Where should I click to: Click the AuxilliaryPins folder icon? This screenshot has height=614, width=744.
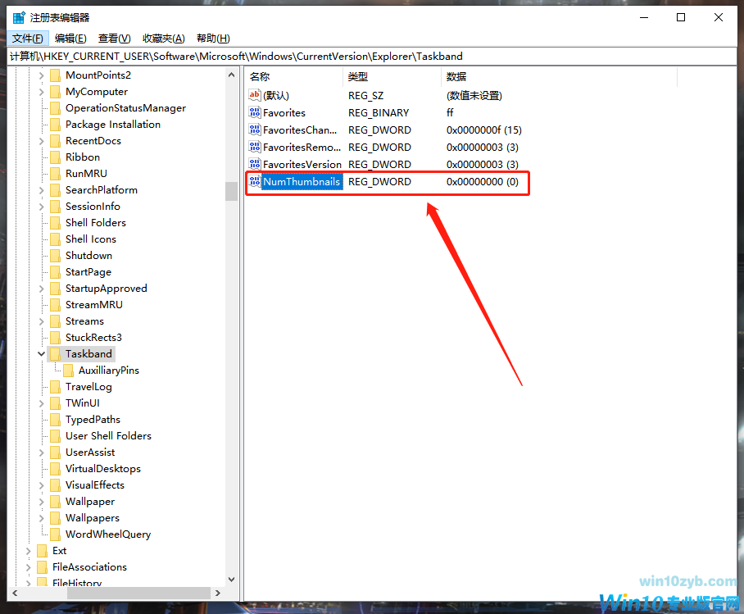click(x=68, y=371)
